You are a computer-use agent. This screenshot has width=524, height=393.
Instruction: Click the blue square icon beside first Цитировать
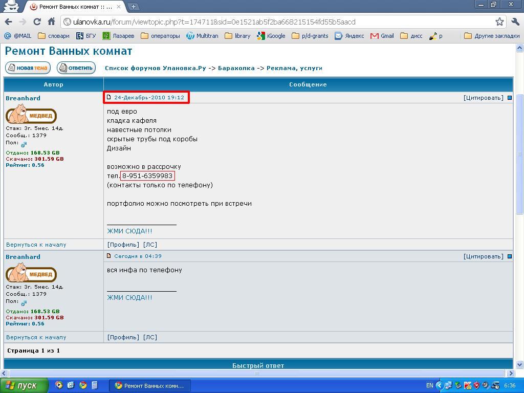pos(509,98)
